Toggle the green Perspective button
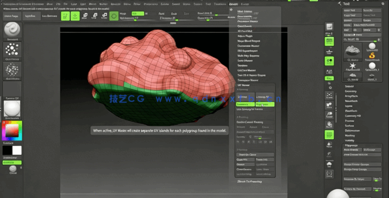The height and width of the screenshot is (198, 389). pos(329,41)
